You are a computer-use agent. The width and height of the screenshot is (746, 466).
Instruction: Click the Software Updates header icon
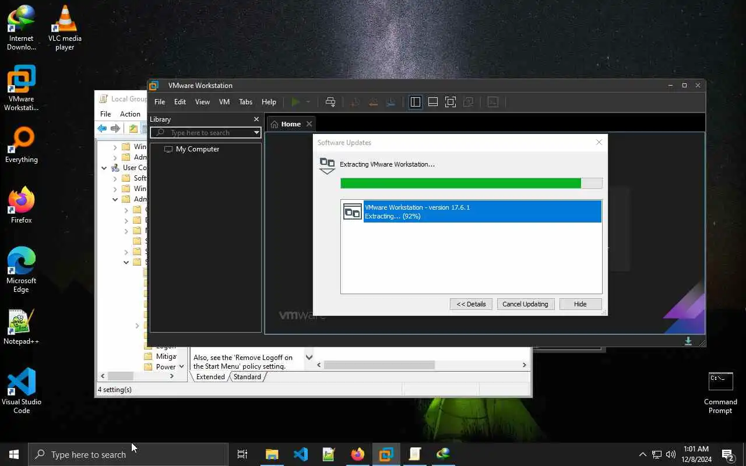coord(327,165)
